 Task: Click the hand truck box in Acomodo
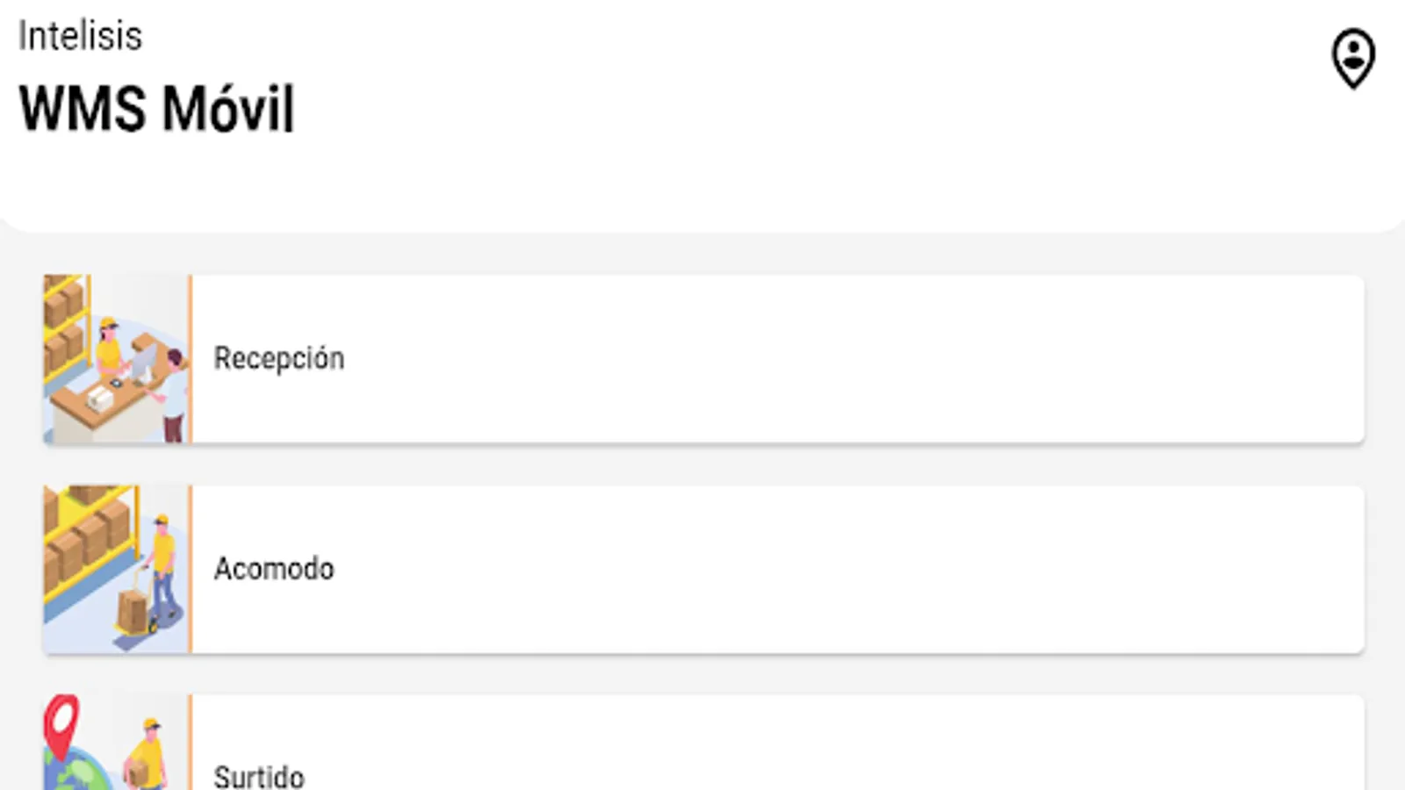133,610
